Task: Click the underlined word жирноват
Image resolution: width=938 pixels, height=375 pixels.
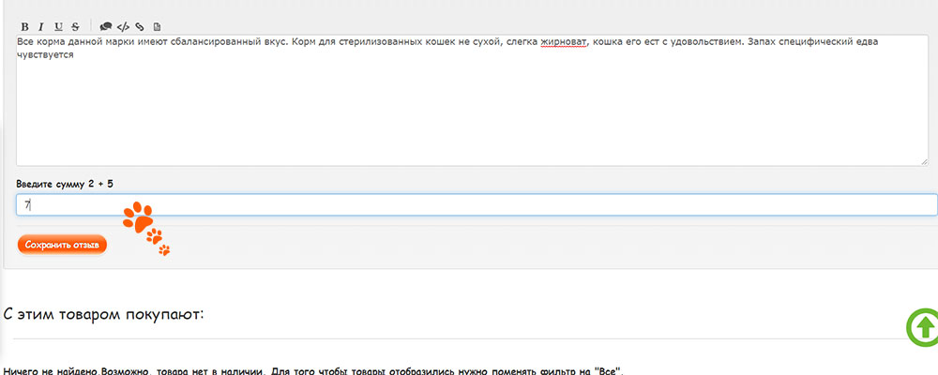Action: [563, 42]
